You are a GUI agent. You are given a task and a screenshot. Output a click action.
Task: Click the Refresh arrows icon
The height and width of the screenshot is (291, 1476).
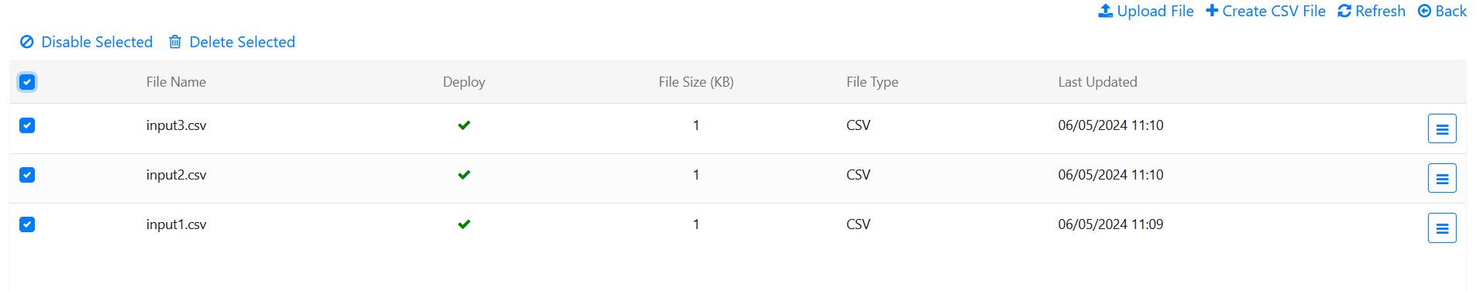coord(1344,11)
